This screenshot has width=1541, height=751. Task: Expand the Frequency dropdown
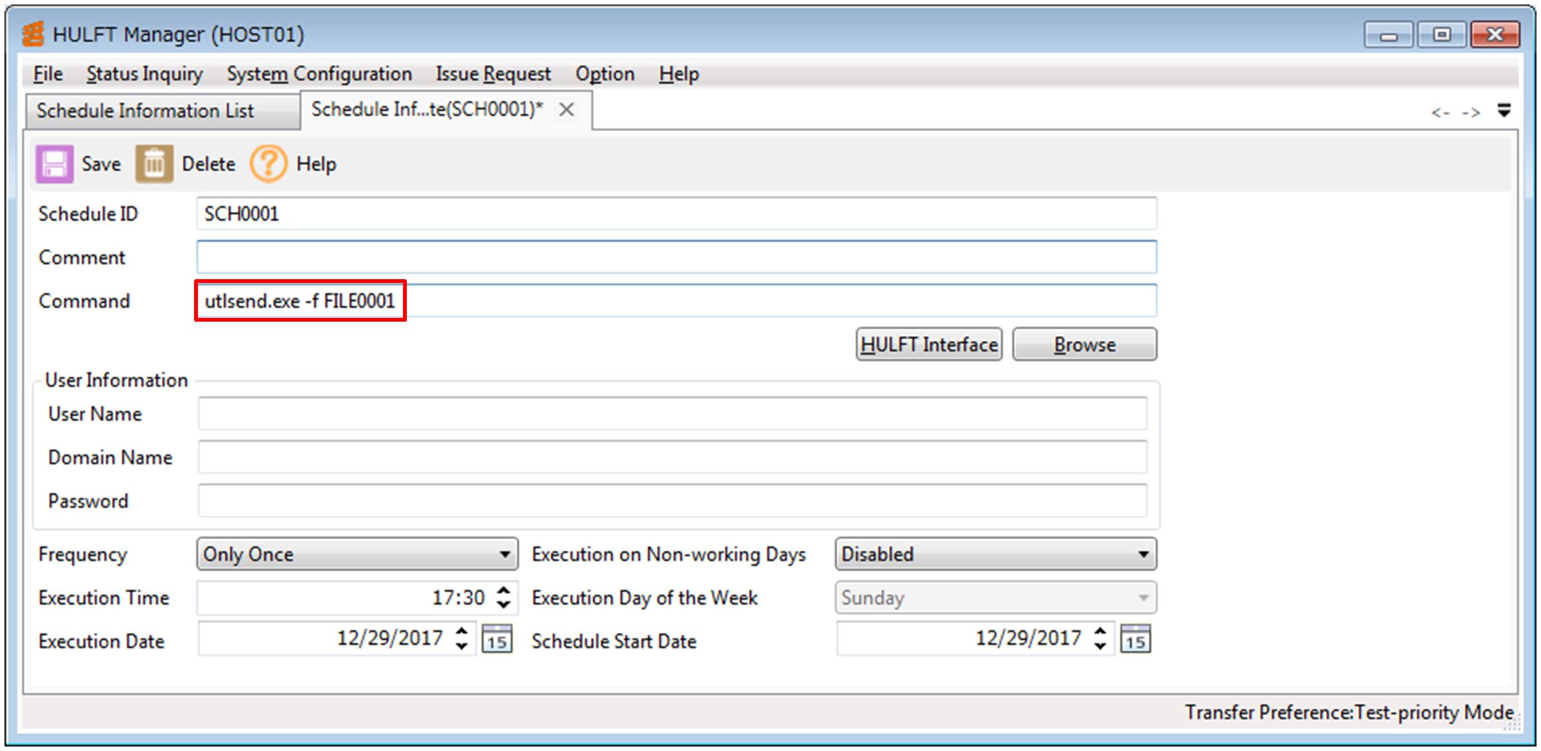[504, 554]
